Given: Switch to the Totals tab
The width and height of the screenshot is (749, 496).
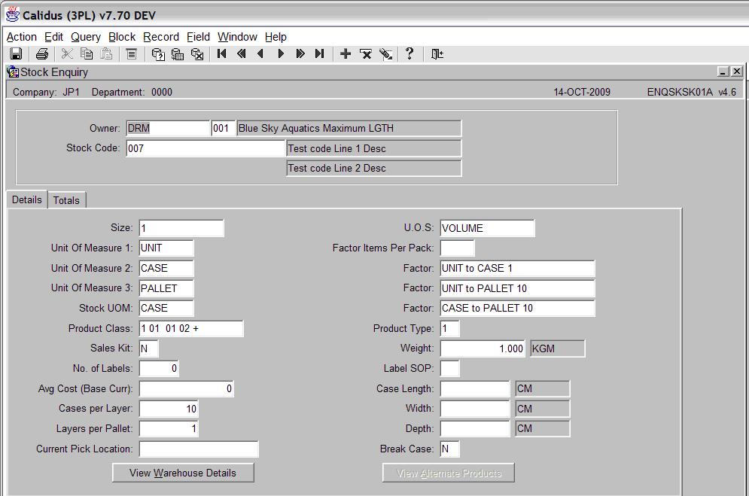Looking at the screenshot, I should [x=66, y=200].
